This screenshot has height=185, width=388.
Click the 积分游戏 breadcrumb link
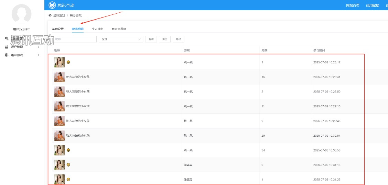coord(76,15)
